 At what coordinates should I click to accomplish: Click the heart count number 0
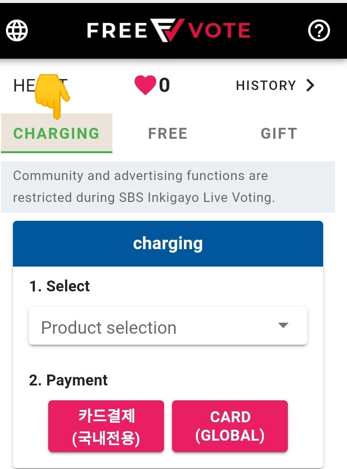click(165, 86)
